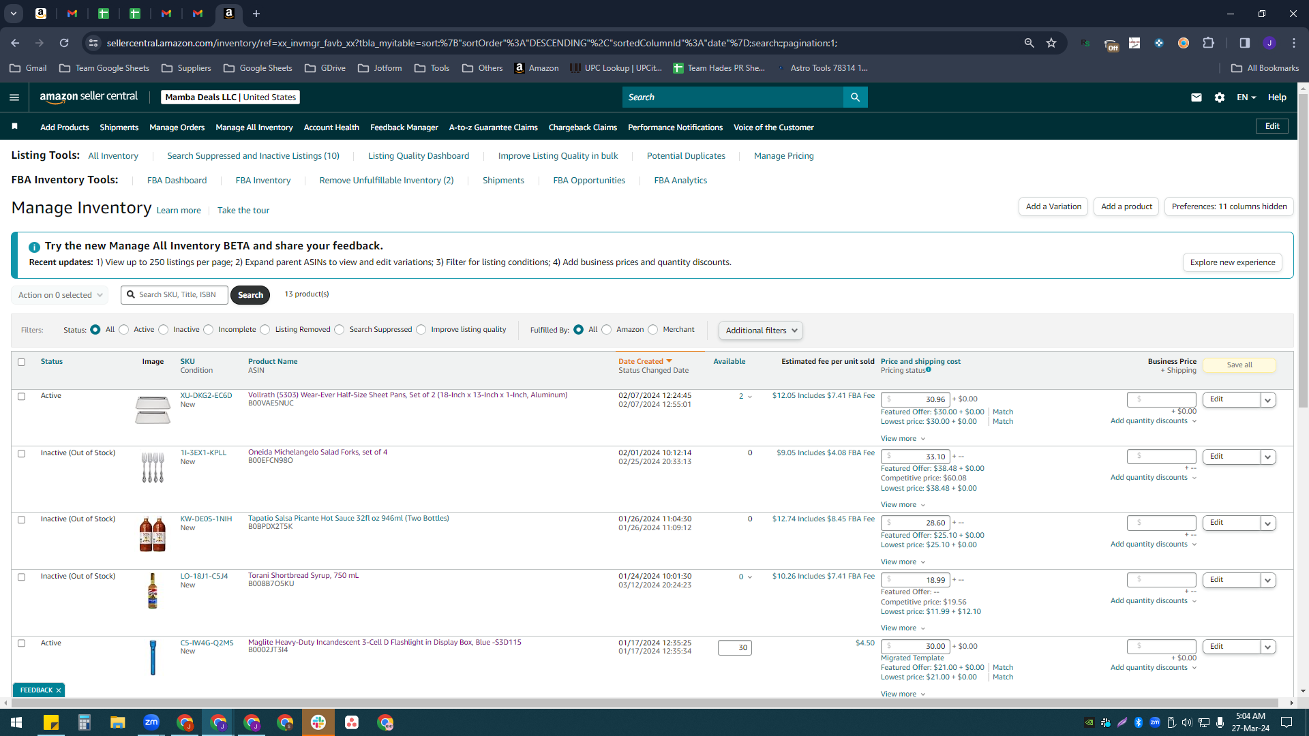Bookmark this page with the star icon
This screenshot has width=1309, height=736.
(1051, 43)
